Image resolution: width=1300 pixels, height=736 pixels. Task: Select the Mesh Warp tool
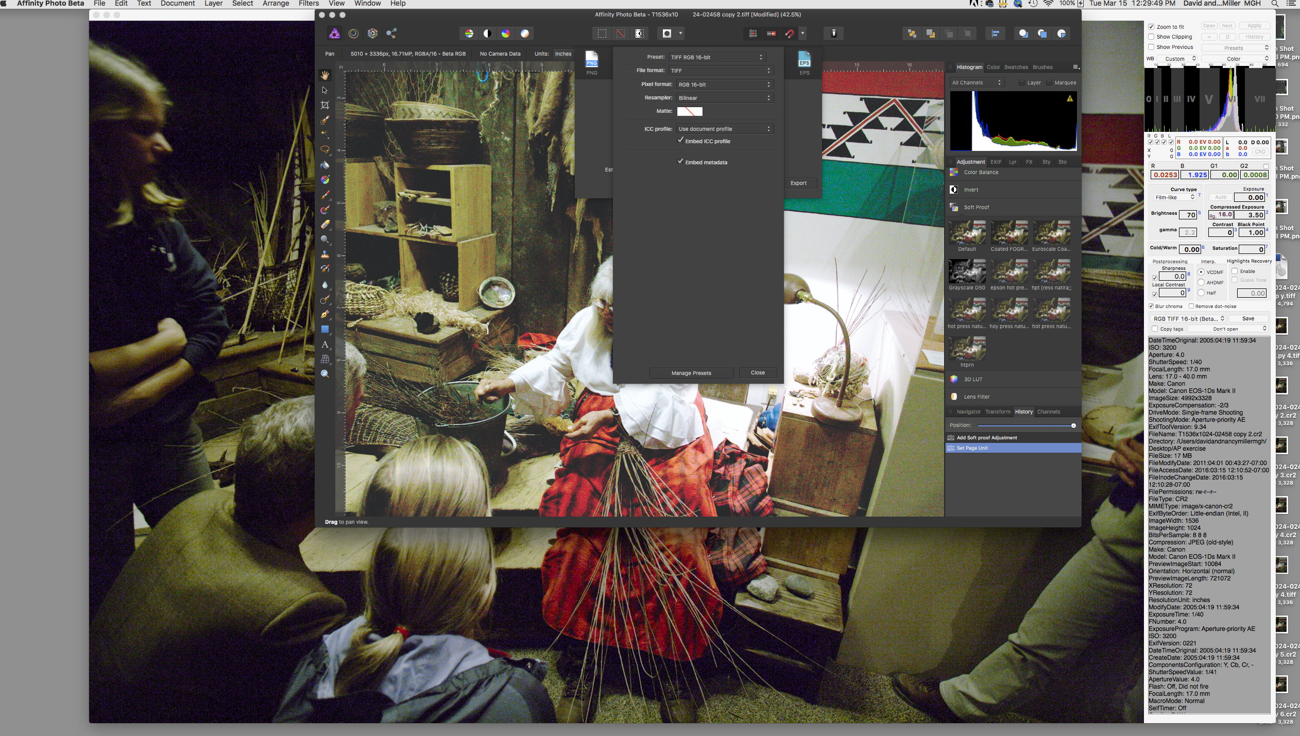tap(325, 359)
